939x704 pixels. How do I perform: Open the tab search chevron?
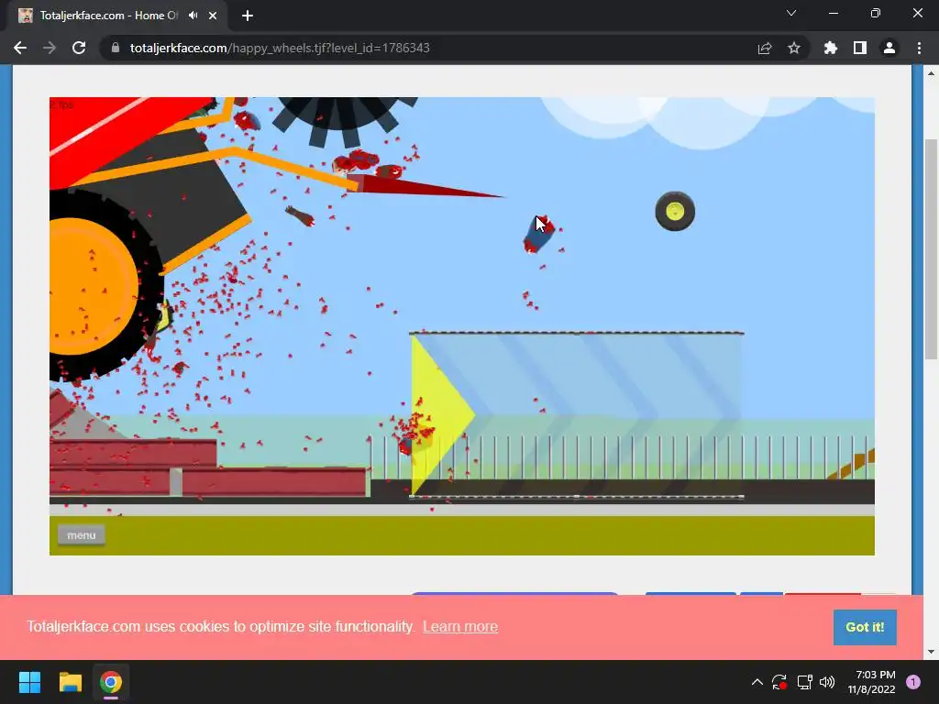point(791,13)
